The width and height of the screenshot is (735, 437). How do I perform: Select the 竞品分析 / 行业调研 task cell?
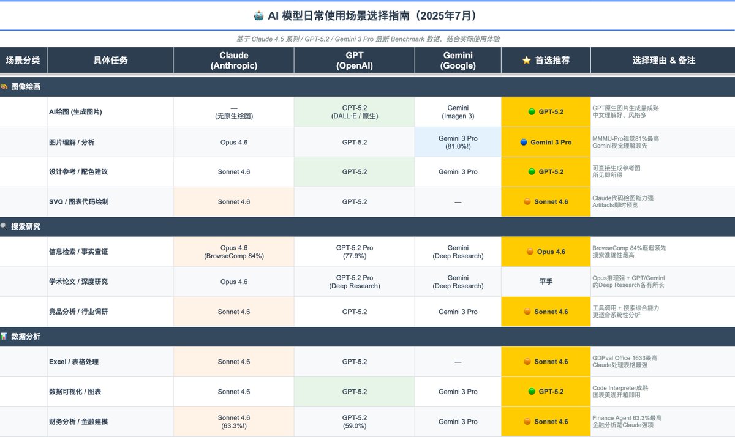(110, 312)
